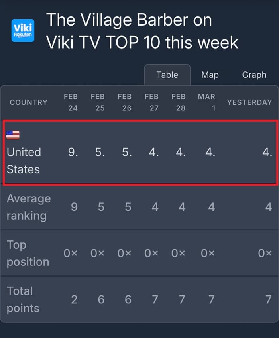Click United States rank 9 for Feb 24

[x=73, y=152]
